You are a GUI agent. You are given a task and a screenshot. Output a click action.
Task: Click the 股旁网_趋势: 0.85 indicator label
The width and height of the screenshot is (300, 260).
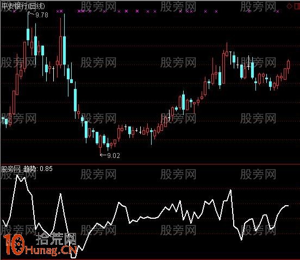[27, 169]
